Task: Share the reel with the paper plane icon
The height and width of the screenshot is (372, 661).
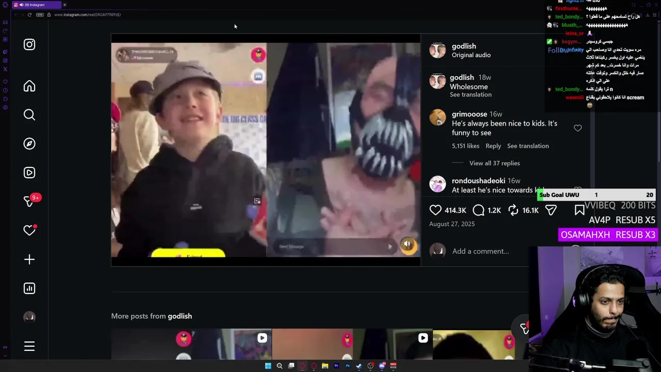Action: [551, 210]
